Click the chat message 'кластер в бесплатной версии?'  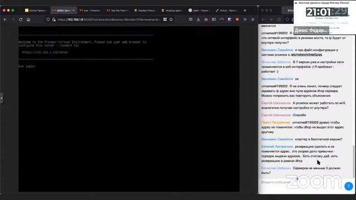318,139
